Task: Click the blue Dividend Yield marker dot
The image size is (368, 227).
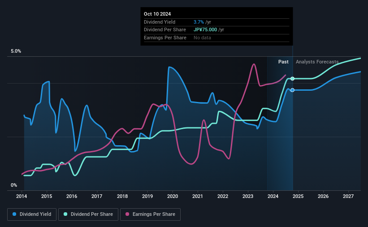Action: point(292,90)
